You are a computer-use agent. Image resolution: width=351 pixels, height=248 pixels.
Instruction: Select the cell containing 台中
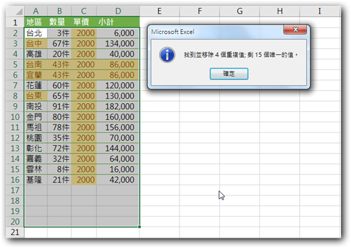[36, 43]
